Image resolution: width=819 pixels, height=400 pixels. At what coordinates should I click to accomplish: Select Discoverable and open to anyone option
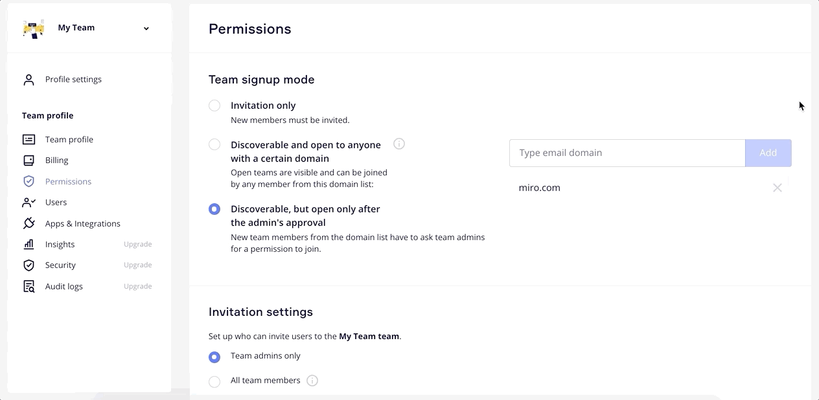[214, 144]
